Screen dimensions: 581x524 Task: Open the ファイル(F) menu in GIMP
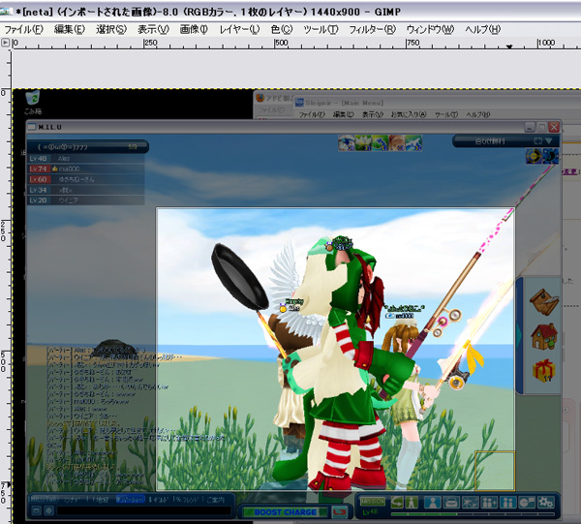[23, 29]
